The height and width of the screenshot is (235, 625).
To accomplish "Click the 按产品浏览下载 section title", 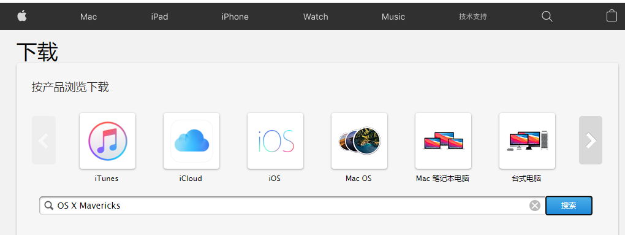I will 70,87.
